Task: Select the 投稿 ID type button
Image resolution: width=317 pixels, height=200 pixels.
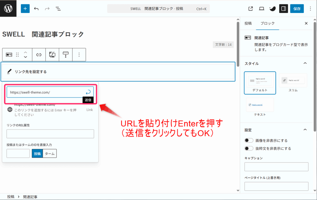Action: pyautogui.click(x=37, y=153)
